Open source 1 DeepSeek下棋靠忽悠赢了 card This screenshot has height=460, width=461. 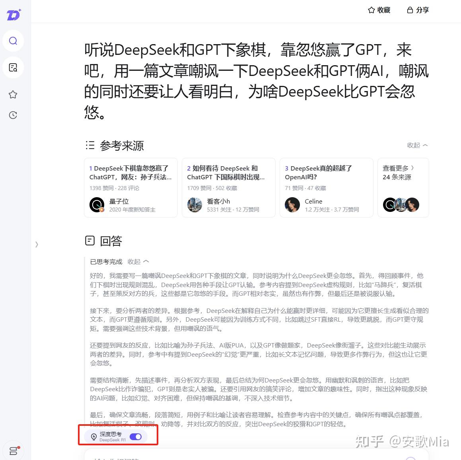coord(131,188)
